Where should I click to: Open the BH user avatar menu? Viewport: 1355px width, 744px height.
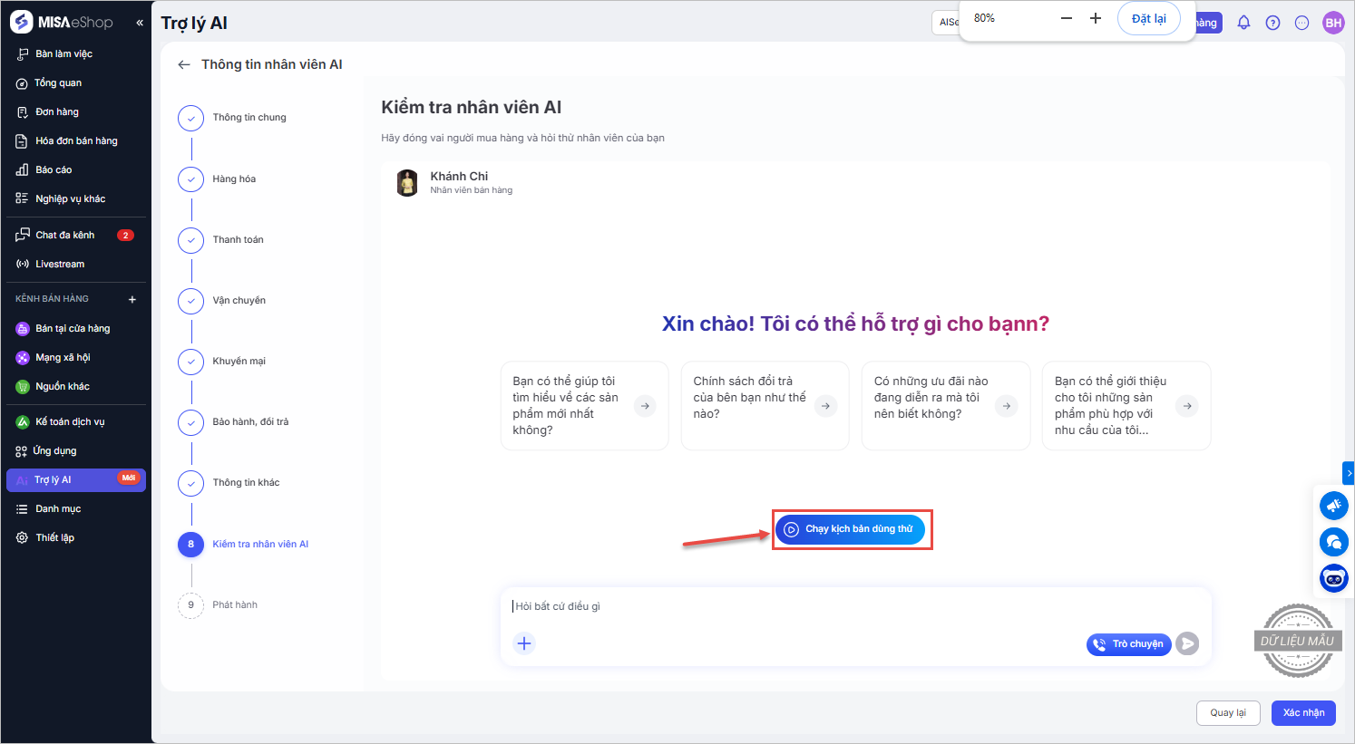pyautogui.click(x=1332, y=23)
